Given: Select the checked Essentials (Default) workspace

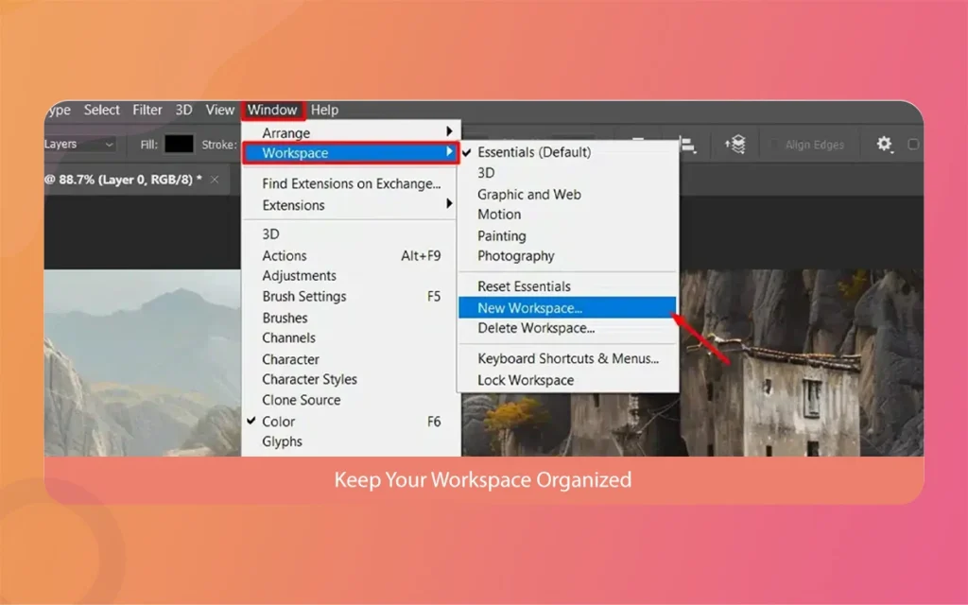Looking at the screenshot, I should (567, 152).
